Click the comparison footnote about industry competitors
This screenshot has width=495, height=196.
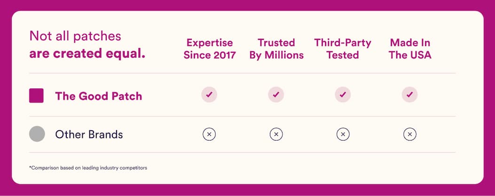[88, 168]
